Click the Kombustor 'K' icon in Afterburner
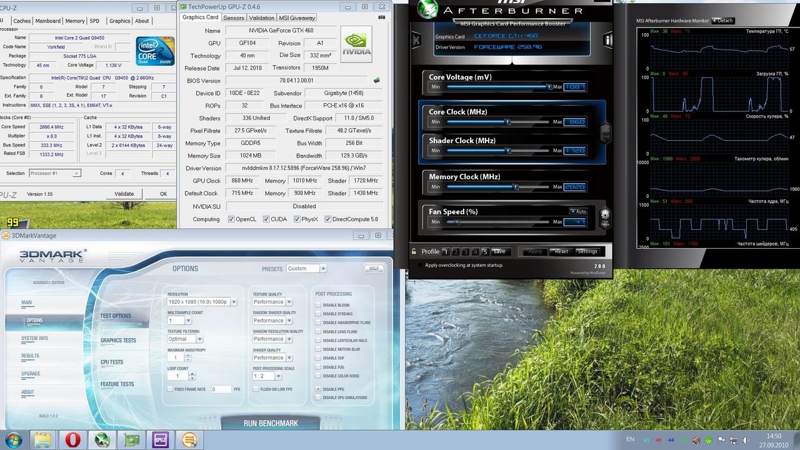Image resolution: width=800 pixels, height=450 pixels. [x=416, y=41]
